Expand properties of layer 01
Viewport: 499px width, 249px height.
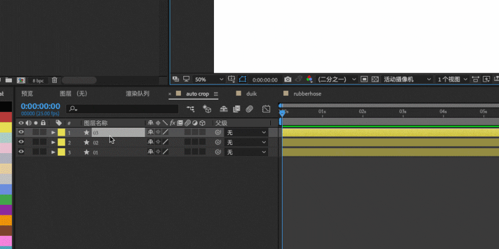53,152
